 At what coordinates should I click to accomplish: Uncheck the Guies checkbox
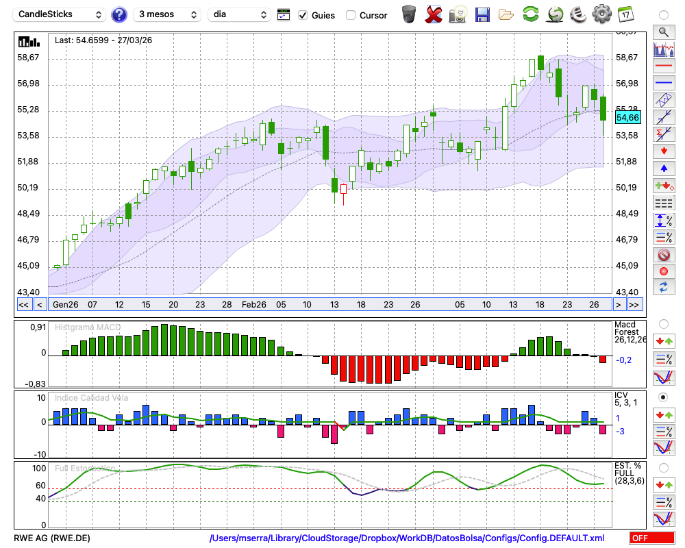(x=303, y=15)
